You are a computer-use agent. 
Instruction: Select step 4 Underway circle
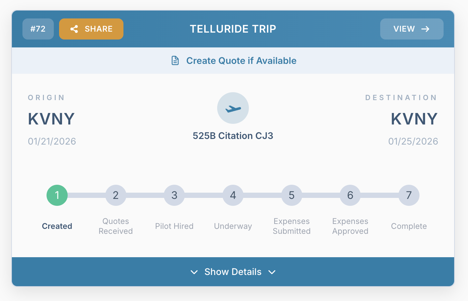(x=233, y=195)
